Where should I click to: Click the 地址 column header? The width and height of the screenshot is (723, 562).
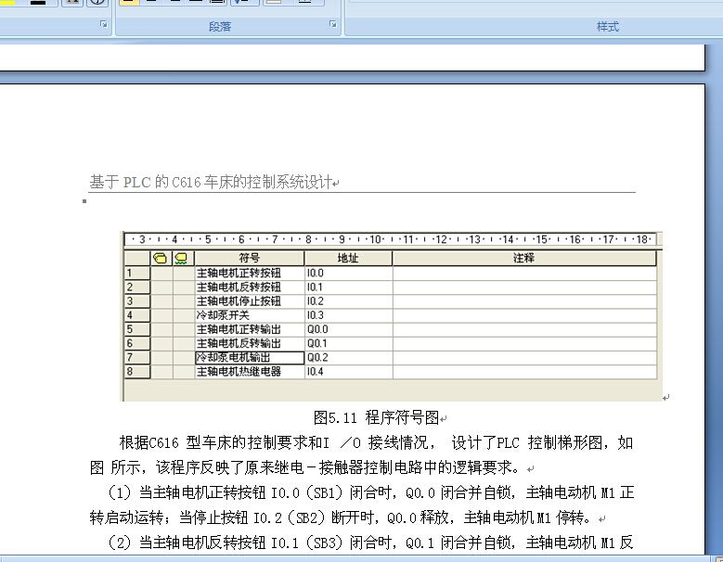[x=348, y=258]
